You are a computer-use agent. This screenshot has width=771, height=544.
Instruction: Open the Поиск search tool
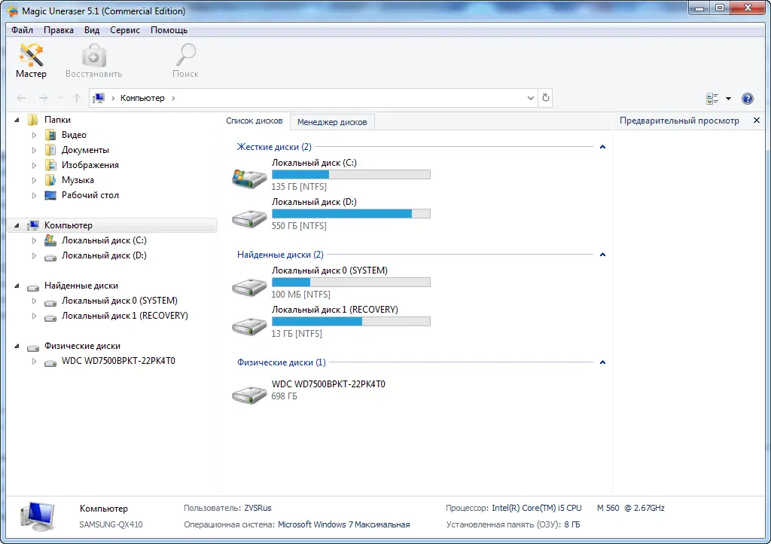pyautogui.click(x=185, y=57)
